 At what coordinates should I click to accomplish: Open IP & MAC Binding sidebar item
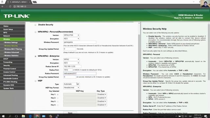pos(12,82)
